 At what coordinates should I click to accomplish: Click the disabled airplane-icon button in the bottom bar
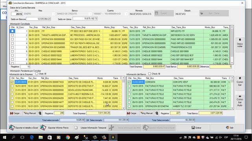pyautogui.click(x=125, y=128)
